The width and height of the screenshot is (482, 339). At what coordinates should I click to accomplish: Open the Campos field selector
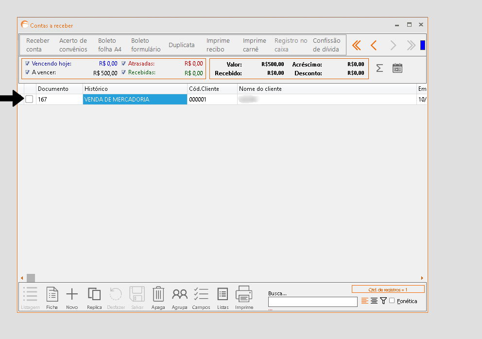[x=201, y=298]
